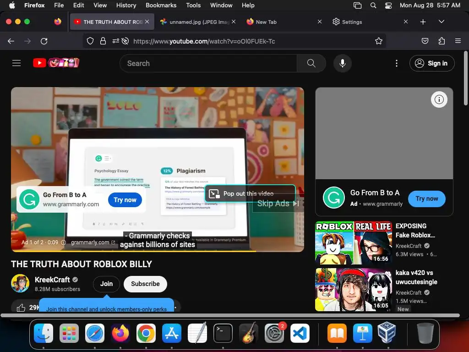Close the unnamed.jpg tab
The height and width of the screenshot is (352, 469).
(x=234, y=22)
